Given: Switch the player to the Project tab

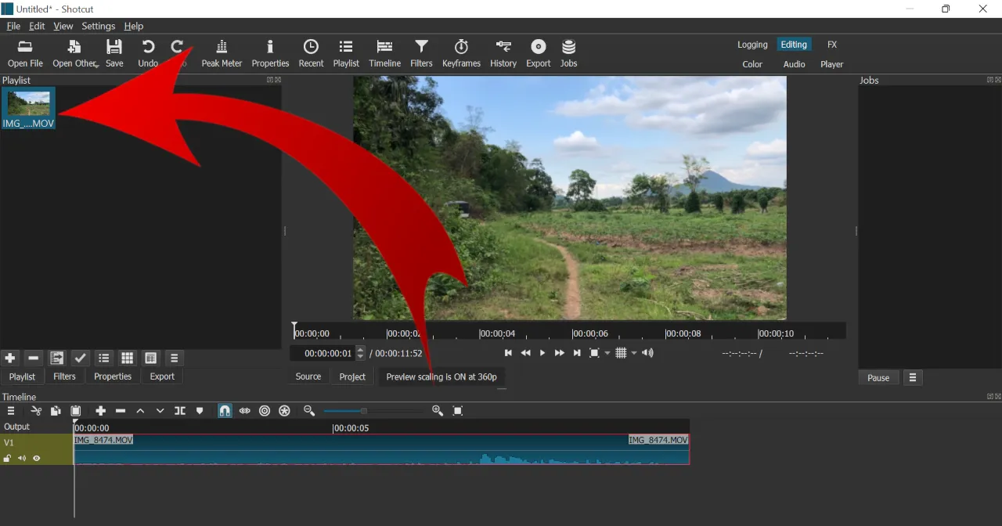Looking at the screenshot, I should [352, 376].
